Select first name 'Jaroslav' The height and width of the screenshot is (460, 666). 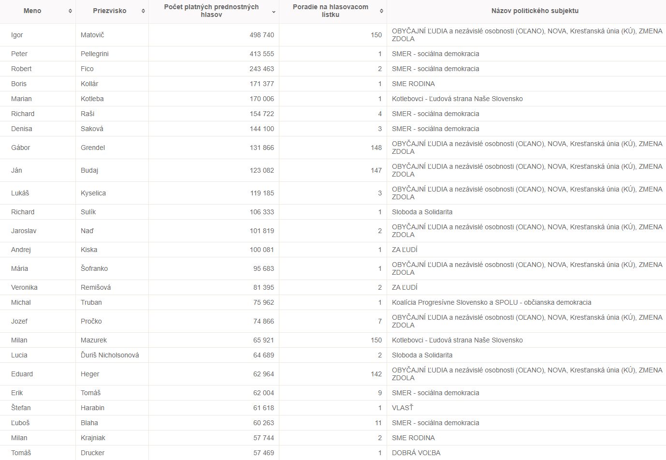[24, 231]
